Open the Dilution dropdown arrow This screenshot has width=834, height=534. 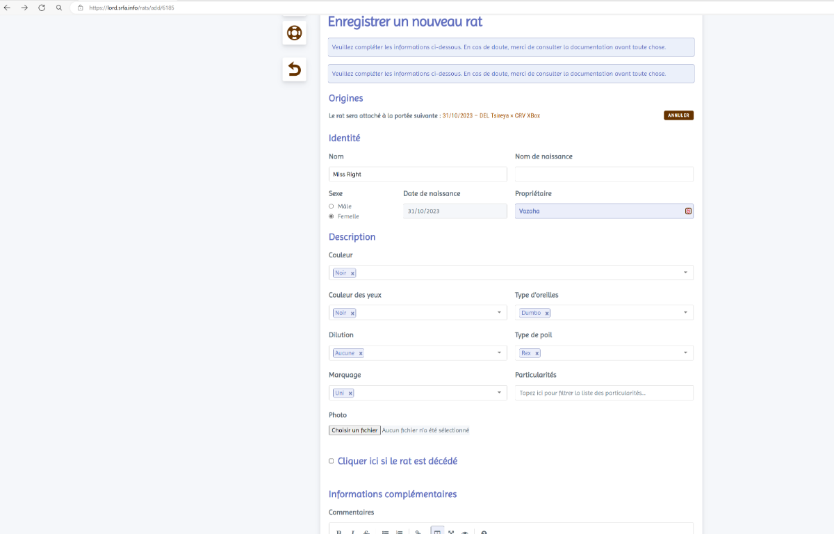click(499, 353)
